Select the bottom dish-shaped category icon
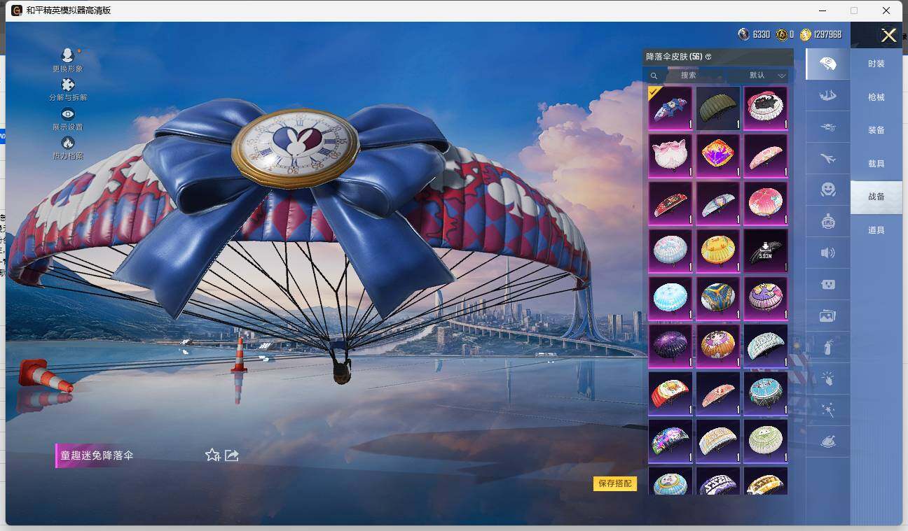This screenshot has width=908, height=531. [827, 442]
